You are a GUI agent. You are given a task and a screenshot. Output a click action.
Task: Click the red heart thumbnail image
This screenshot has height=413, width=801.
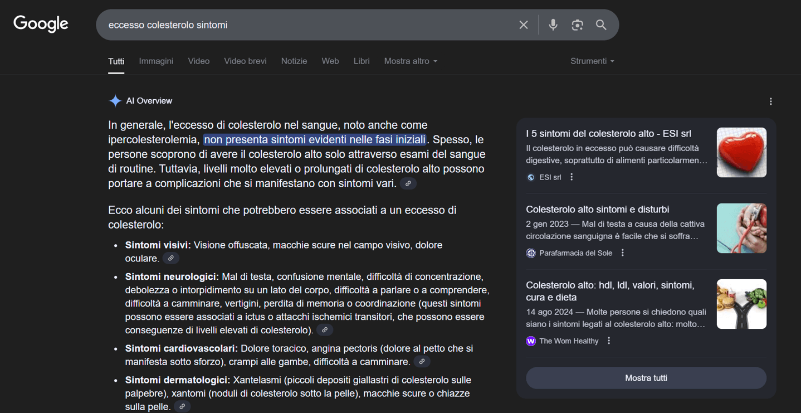(741, 153)
